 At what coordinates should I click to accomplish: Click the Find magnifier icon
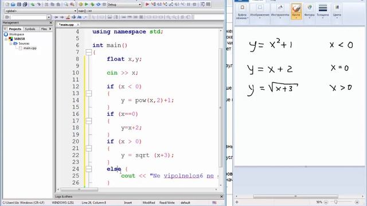[x=67, y=5]
